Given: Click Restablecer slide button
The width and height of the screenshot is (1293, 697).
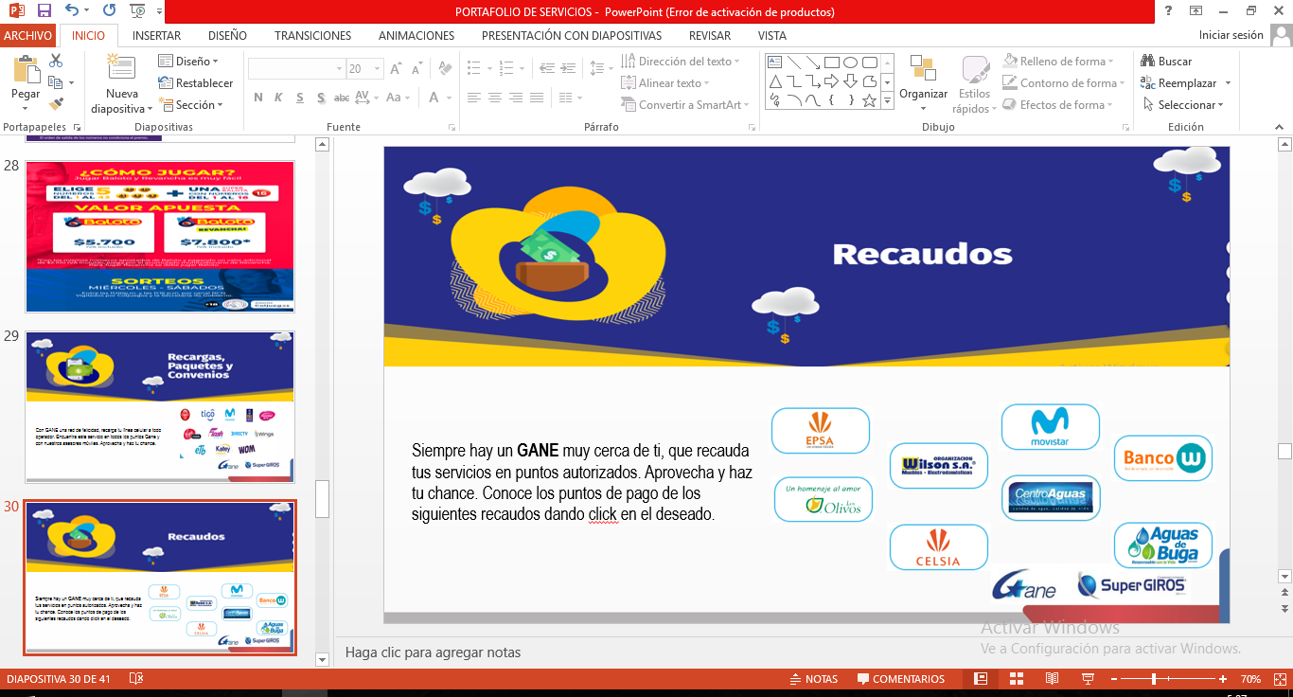Looking at the screenshot, I should (x=196, y=83).
